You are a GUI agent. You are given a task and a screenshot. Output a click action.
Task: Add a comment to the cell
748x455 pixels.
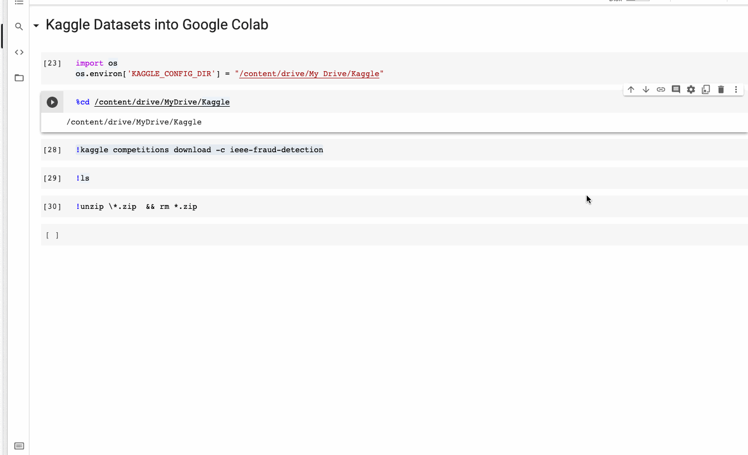point(676,89)
